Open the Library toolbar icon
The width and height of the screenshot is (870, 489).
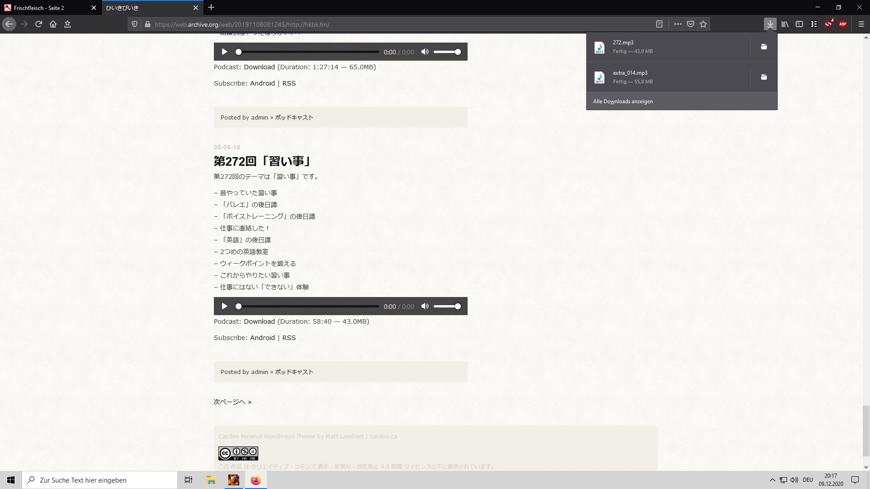(x=785, y=24)
